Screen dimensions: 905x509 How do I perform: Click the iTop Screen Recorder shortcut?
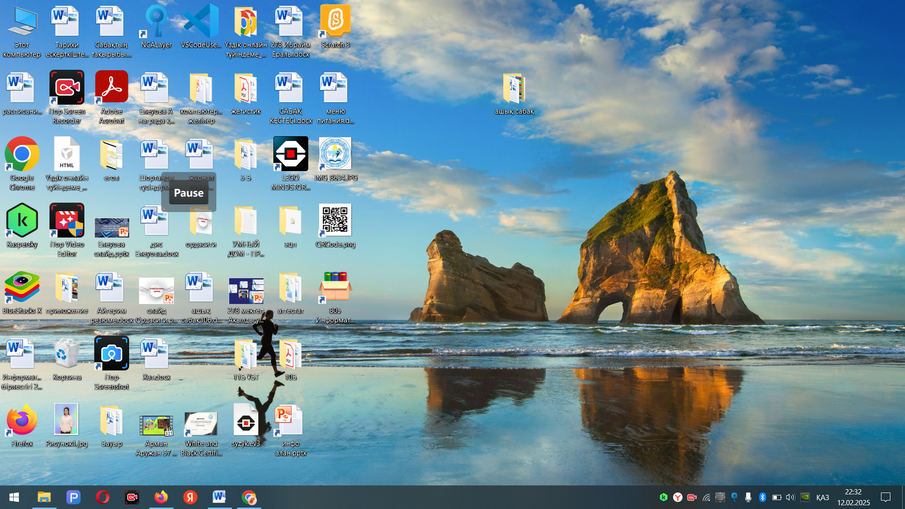[x=66, y=88]
